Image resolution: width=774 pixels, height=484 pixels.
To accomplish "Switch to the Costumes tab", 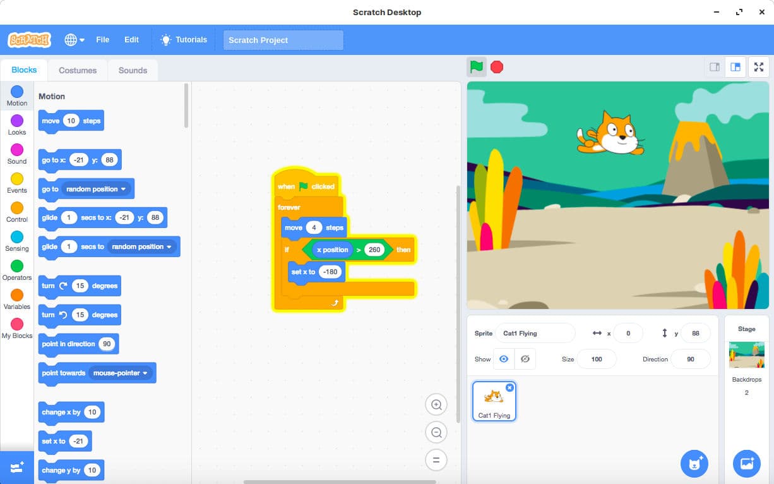I will tap(78, 70).
